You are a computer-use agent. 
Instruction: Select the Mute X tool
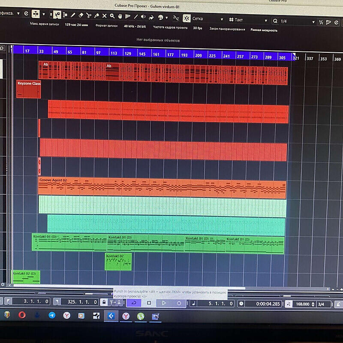(104, 16)
